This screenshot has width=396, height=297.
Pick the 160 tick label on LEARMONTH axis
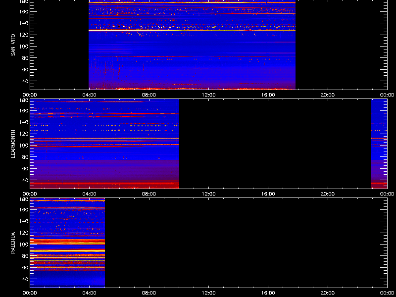24,110
